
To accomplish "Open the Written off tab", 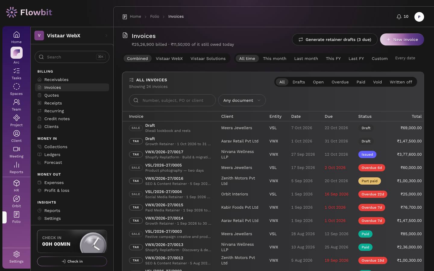I will [401, 82].
